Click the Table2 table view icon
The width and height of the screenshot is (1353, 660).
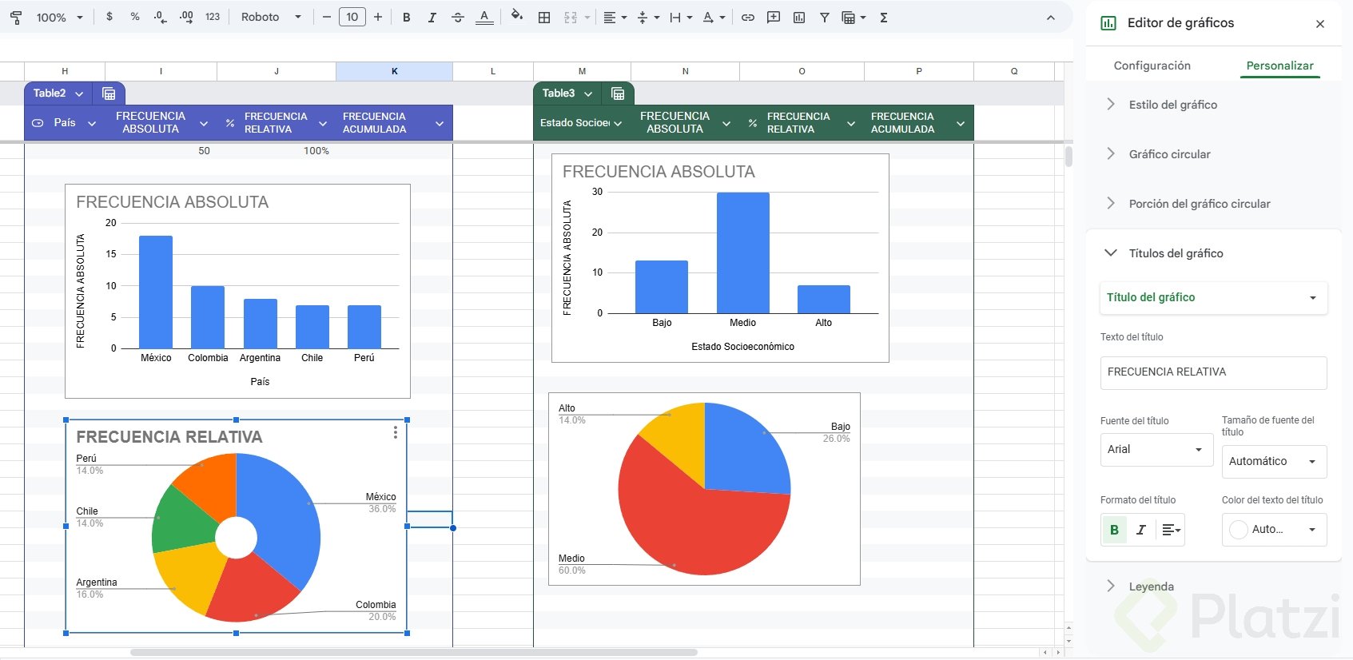click(109, 93)
